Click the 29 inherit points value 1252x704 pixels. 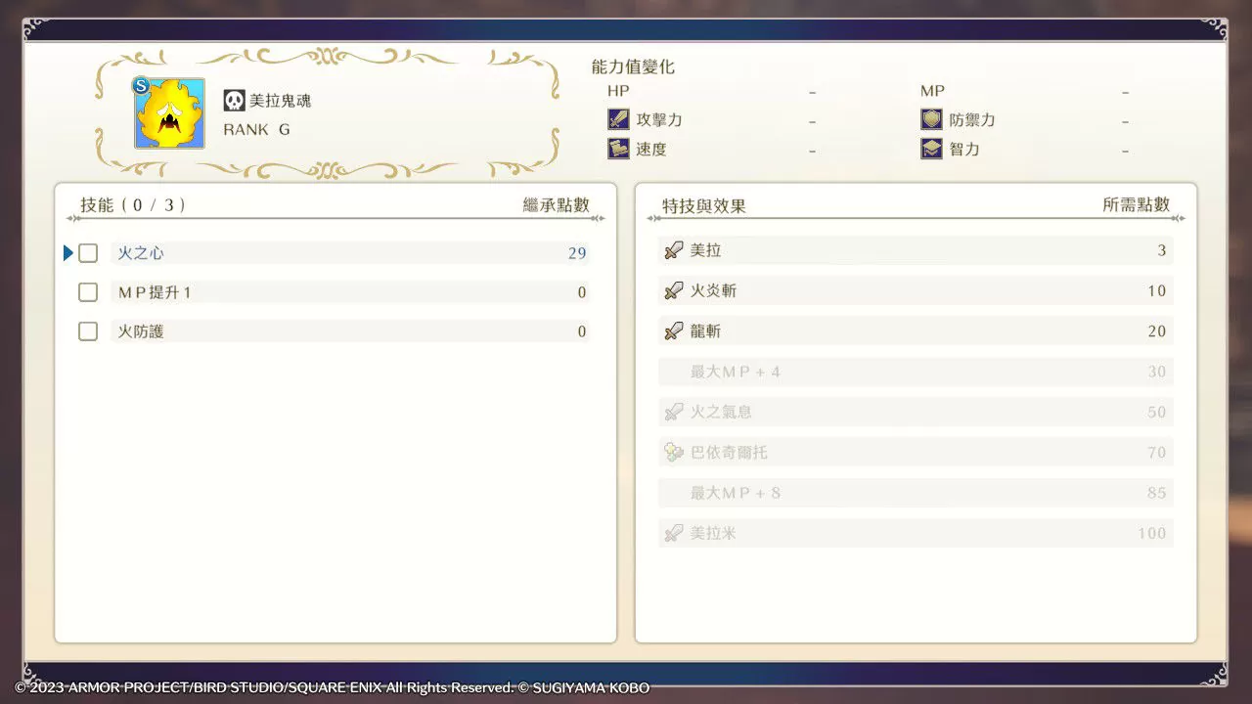(x=577, y=253)
